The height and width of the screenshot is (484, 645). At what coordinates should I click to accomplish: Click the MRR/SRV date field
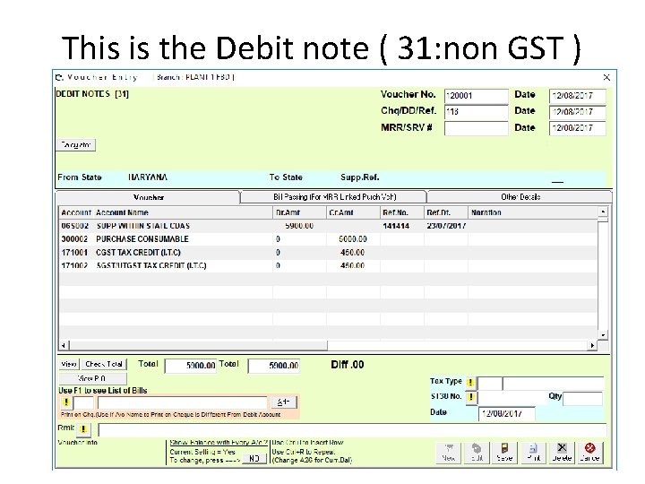coord(578,128)
